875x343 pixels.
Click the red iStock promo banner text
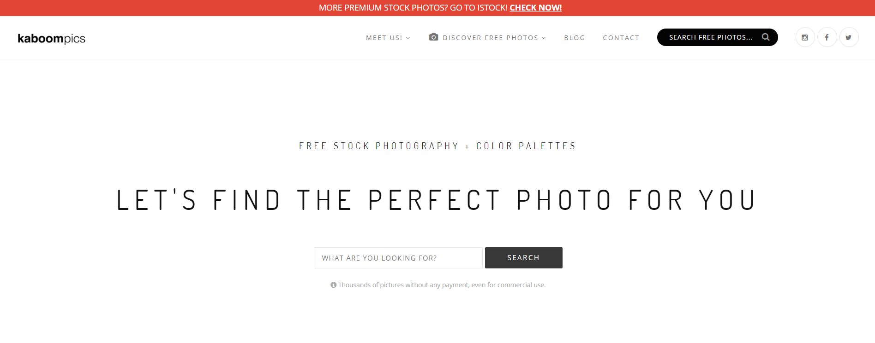pos(413,8)
